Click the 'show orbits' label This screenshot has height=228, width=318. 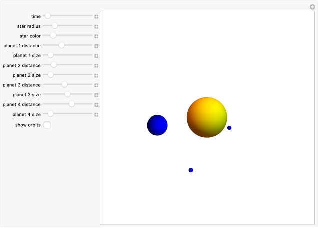tap(28, 125)
